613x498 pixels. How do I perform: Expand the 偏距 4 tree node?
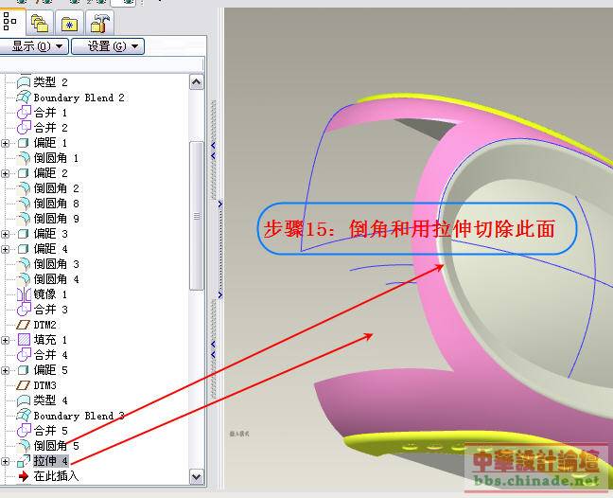pos(5,249)
